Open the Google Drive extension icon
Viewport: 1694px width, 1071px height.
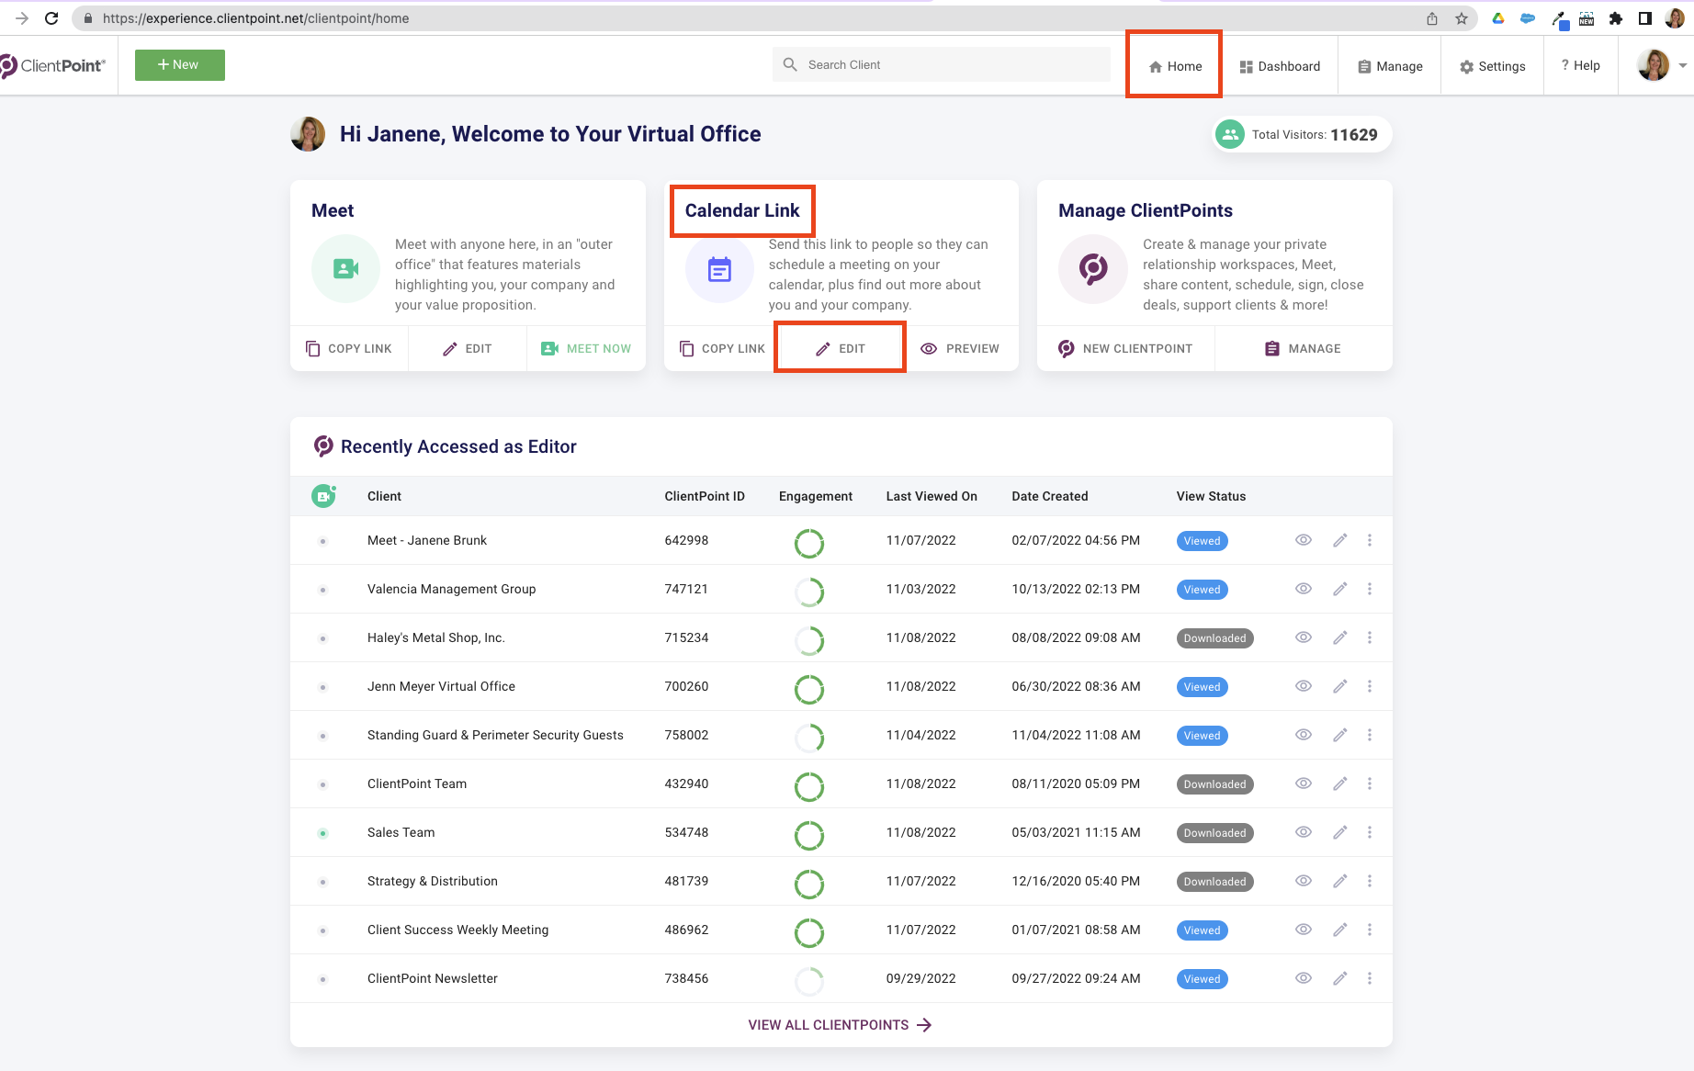1498,18
